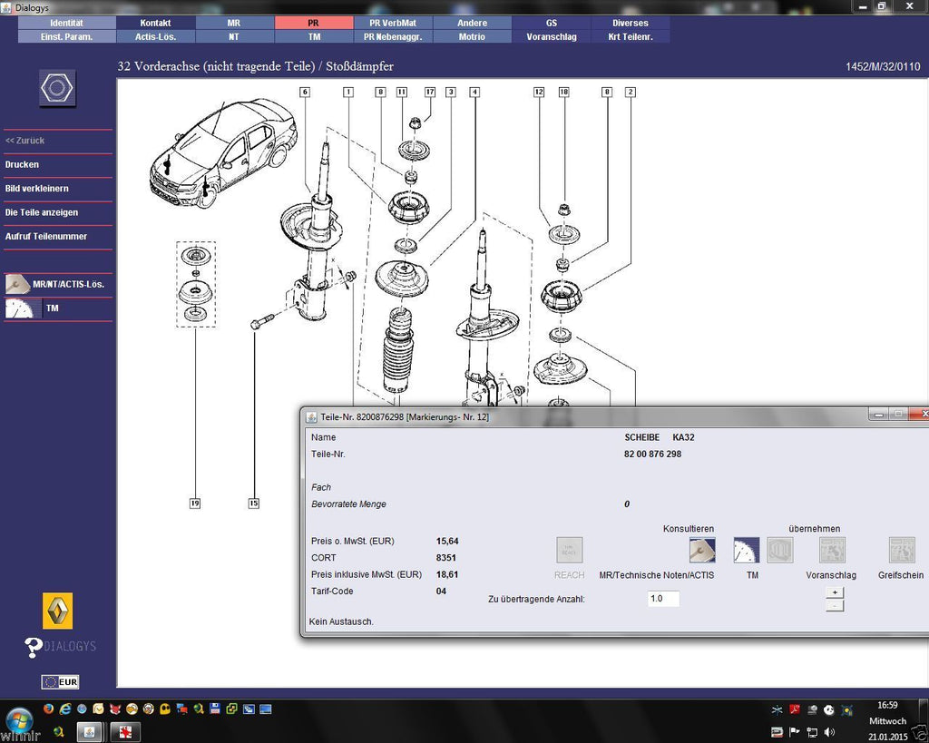
Task: Click the network tray icon
Action: coord(812,732)
